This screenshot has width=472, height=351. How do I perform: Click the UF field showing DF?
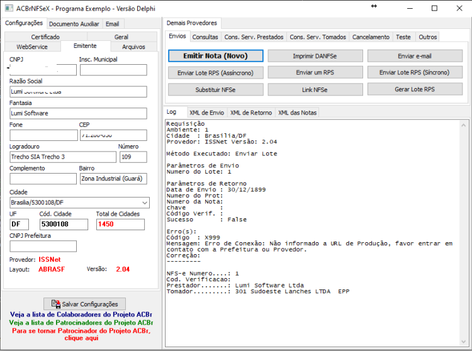[20, 225]
